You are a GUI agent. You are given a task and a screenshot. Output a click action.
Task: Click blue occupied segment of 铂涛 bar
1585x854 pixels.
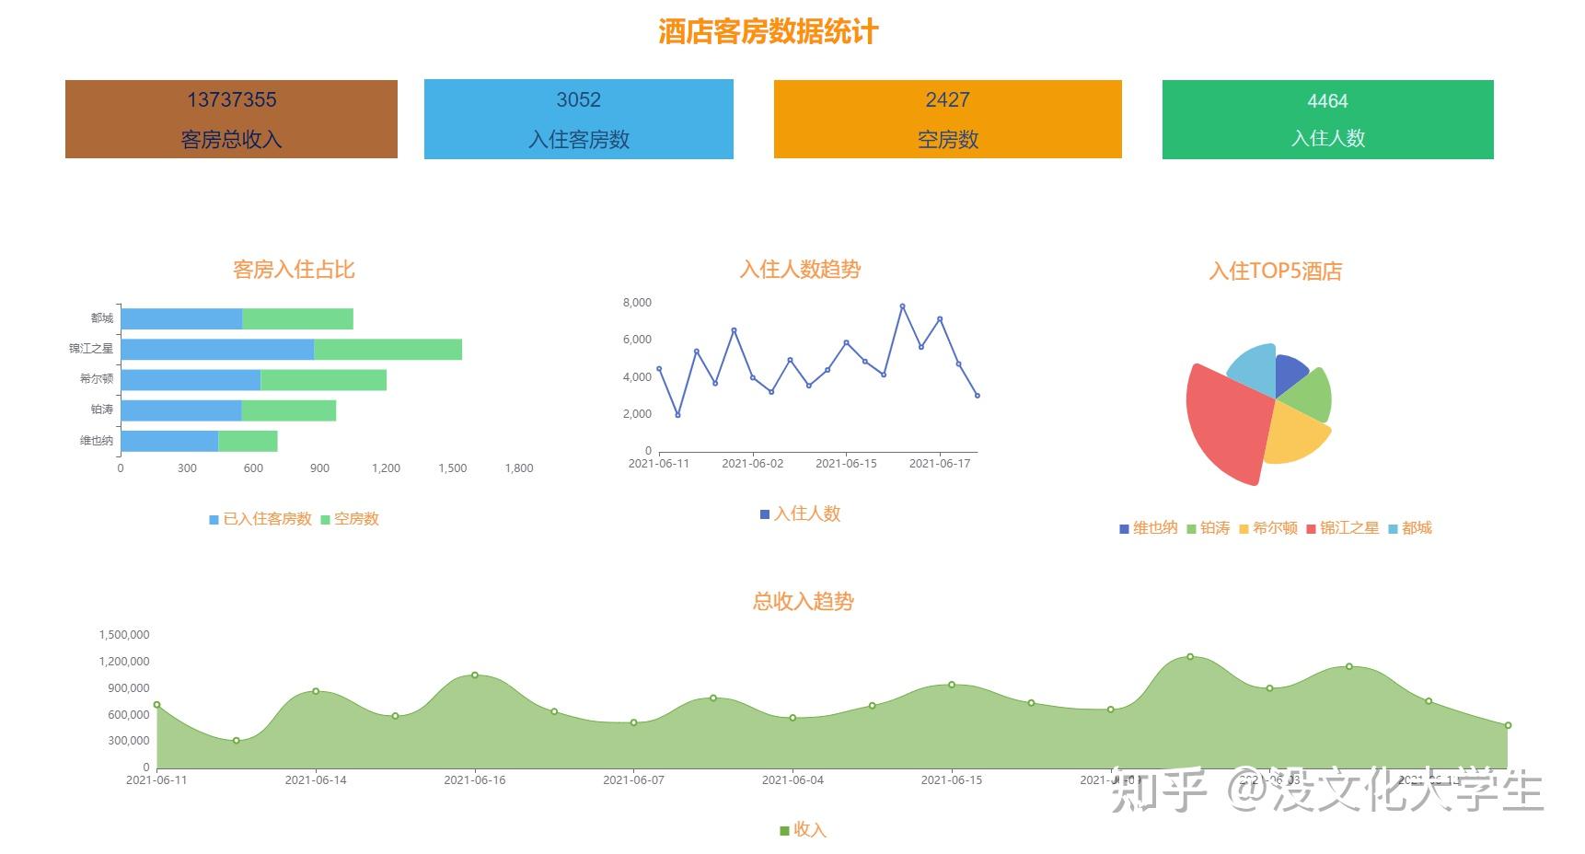coord(180,410)
